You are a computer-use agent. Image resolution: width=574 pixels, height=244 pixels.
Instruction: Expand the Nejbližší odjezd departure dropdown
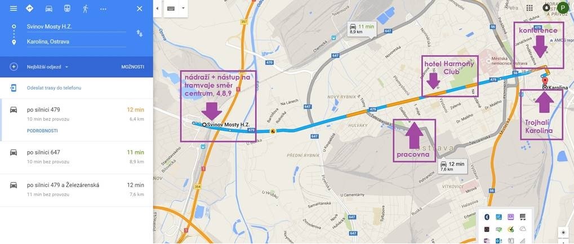[47, 67]
